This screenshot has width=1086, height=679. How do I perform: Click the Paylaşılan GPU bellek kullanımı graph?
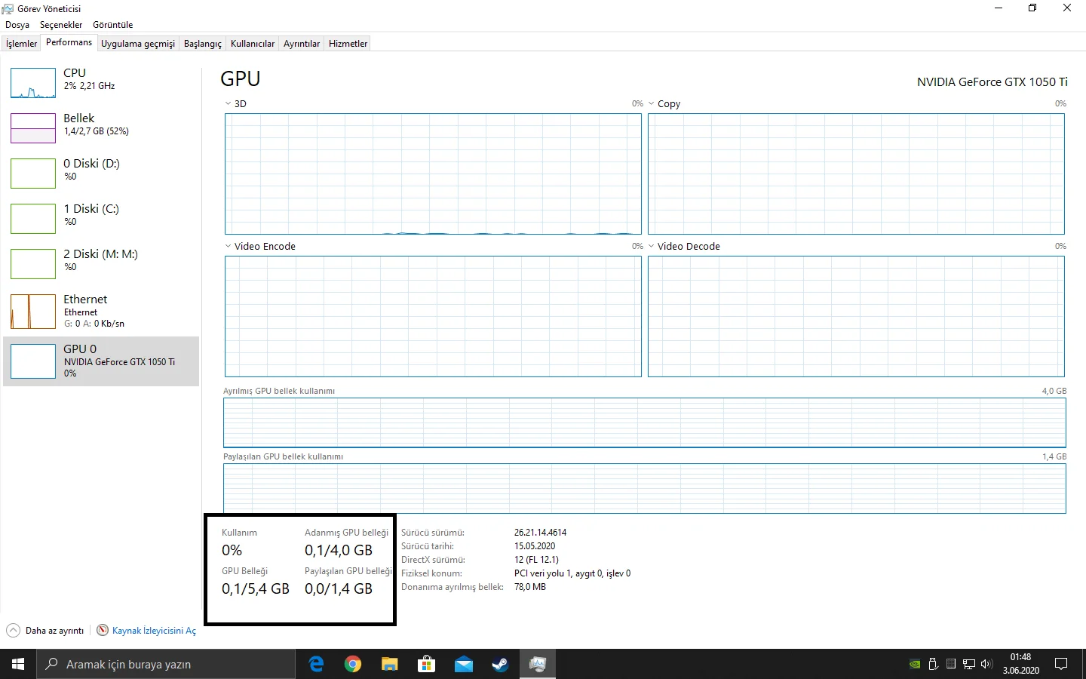pyautogui.click(x=645, y=488)
